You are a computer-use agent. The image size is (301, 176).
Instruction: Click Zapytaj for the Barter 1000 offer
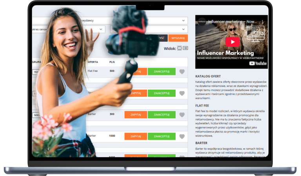coord(136,137)
